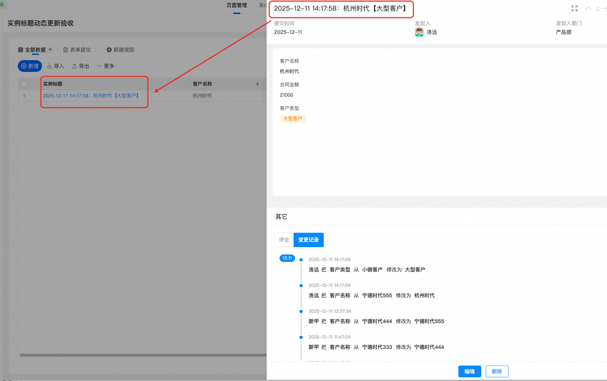
Task: Toggle the select-all checkbox in table header
Action: (x=24, y=84)
